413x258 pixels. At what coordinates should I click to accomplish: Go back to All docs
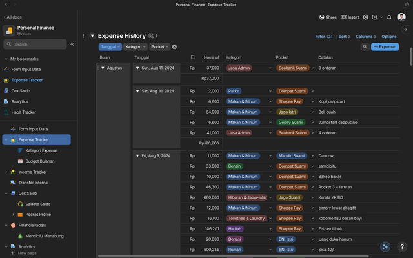click(12, 17)
